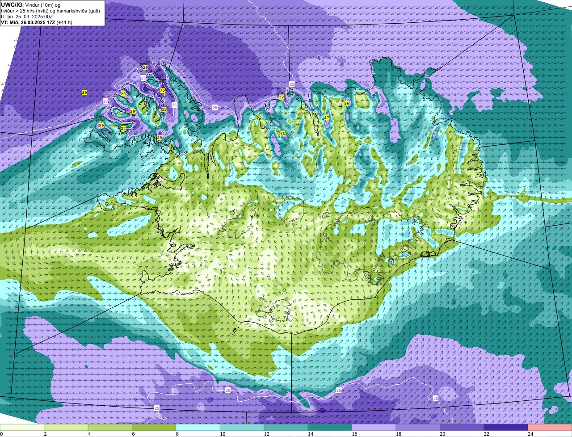Click legend tick label "6"
The image size is (572, 437).
pos(133,434)
